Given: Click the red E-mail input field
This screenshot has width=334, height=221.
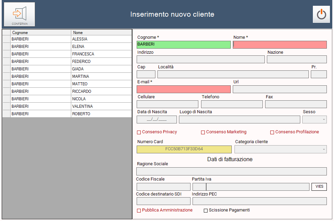Looking at the screenshot, I should pos(184,89).
